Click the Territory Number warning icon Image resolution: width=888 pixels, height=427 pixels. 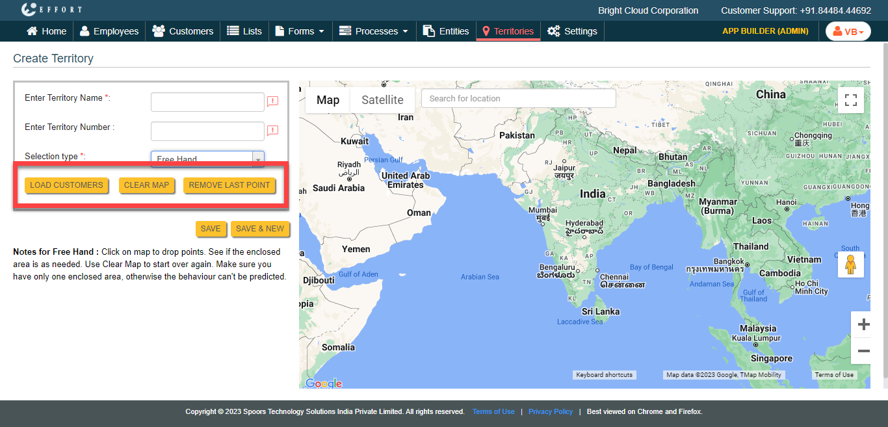272,131
